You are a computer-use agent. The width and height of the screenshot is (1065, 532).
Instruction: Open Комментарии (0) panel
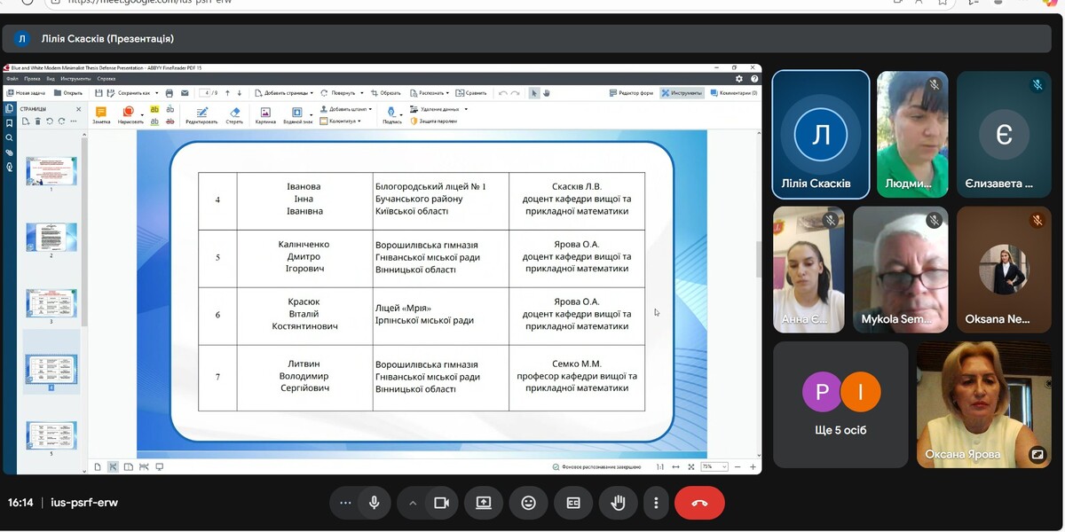coord(733,92)
